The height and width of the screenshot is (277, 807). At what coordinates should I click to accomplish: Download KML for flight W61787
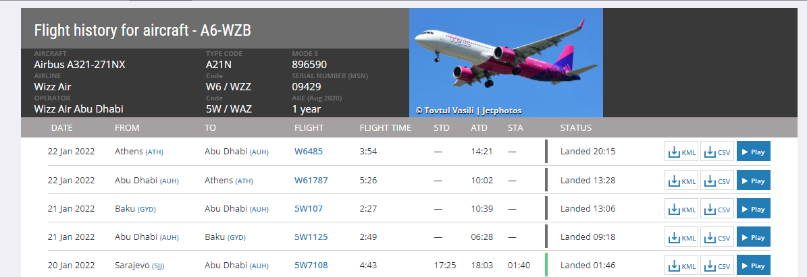(681, 181)
